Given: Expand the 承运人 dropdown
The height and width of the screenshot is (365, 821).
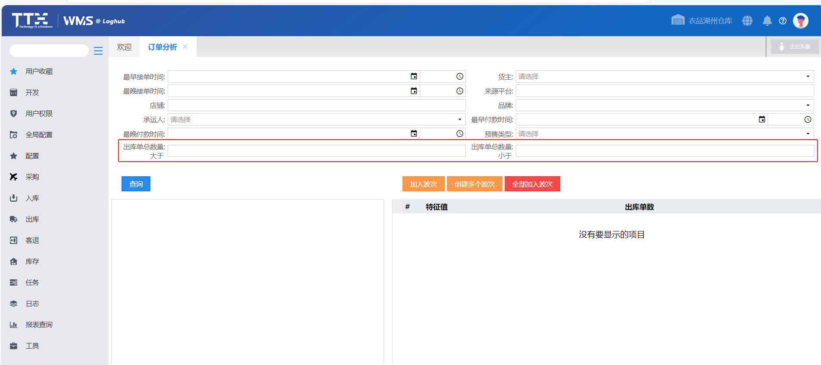Looking at the screenshot, I should [x=459, y=119].
